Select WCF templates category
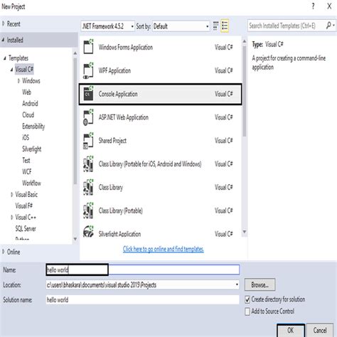Image resolution: width=337 pixels, height=337 pixels. [x=27, y=172]
